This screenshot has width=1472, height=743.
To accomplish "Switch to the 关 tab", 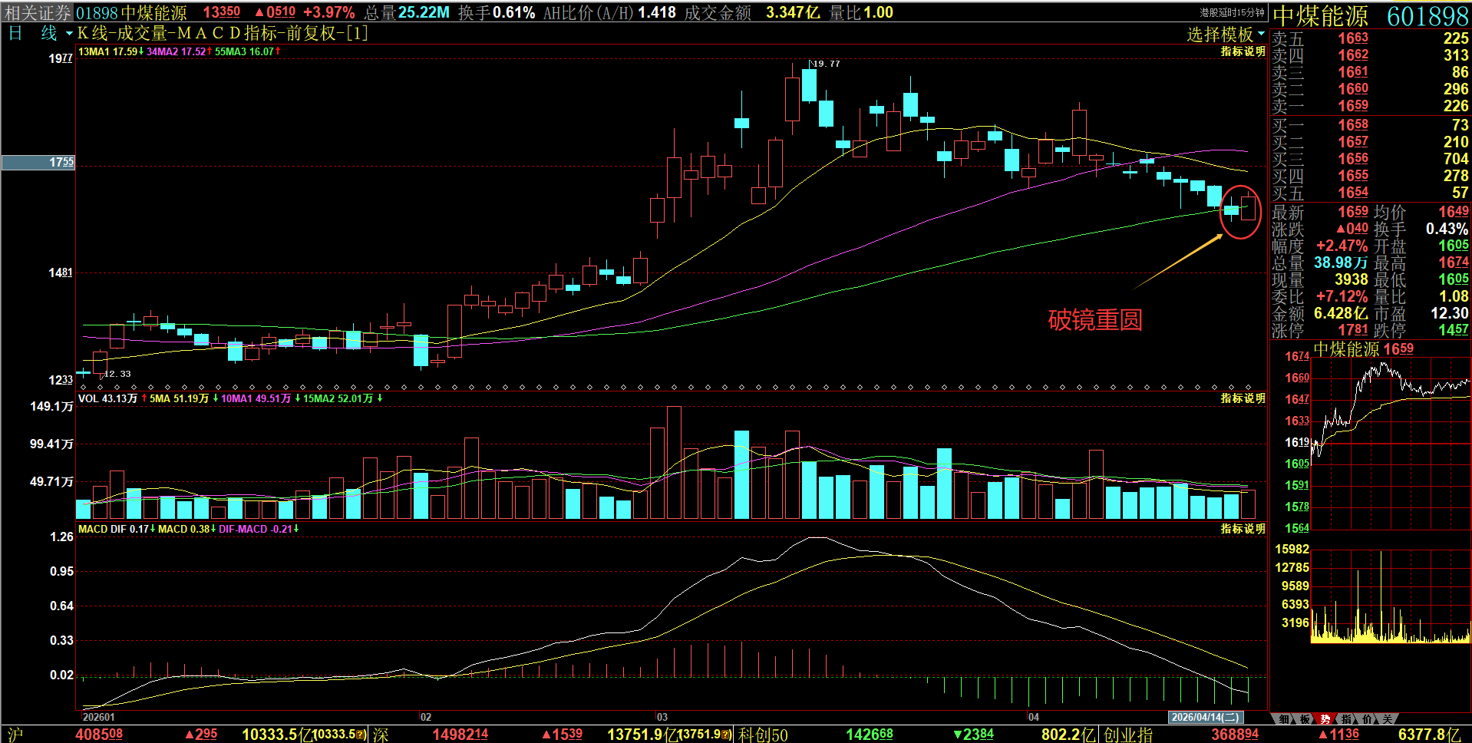I will pos(1388,719).
